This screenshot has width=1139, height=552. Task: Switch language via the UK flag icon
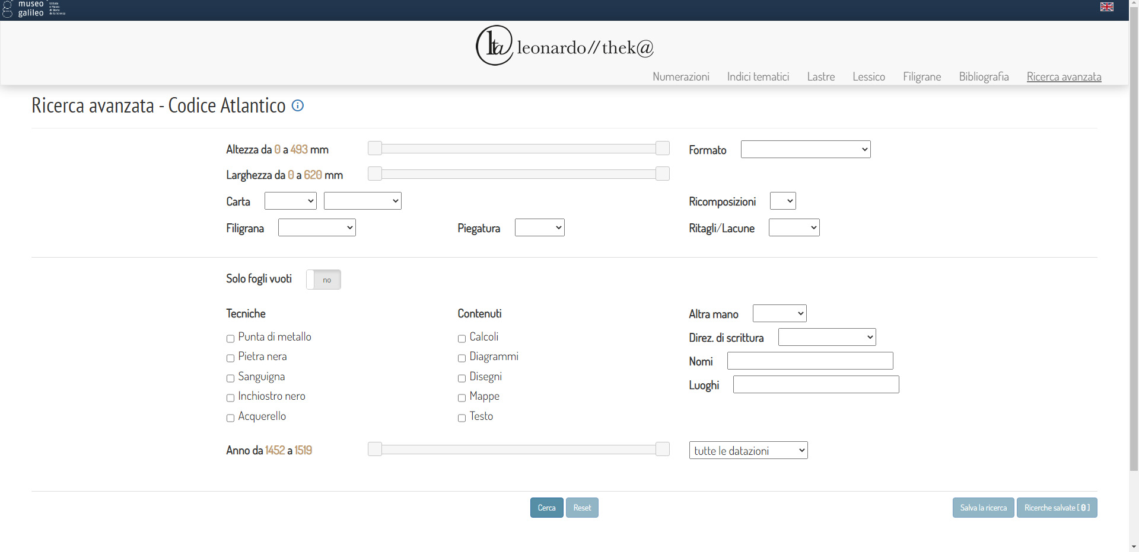coord(1106,7)
